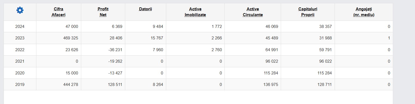Select the 2019 year cell
Image resolution: width=415 pixels, height=104 pixels.
(x=20, y=85)
